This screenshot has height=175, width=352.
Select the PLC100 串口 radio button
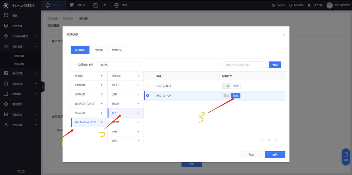pyautogui.click(x=147, y=86)
